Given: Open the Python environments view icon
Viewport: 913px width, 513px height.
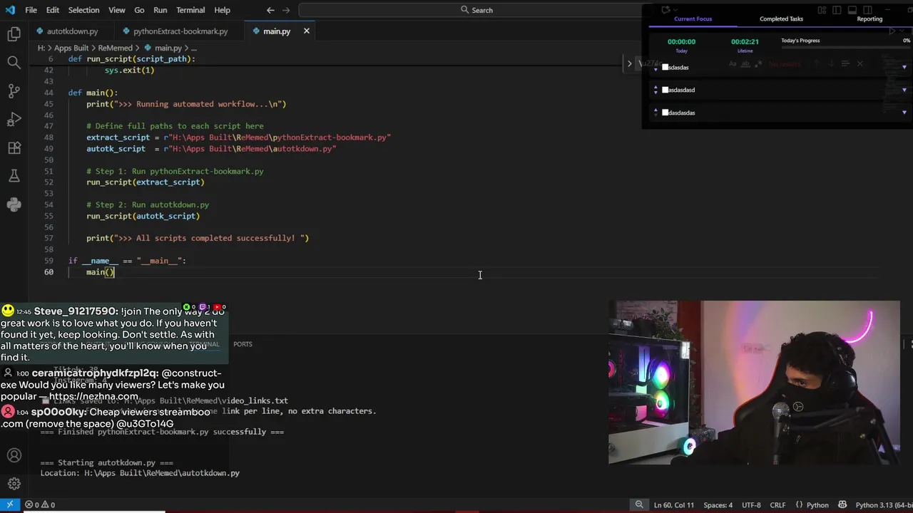Looking at the screenshot, I should coord(14,204).
